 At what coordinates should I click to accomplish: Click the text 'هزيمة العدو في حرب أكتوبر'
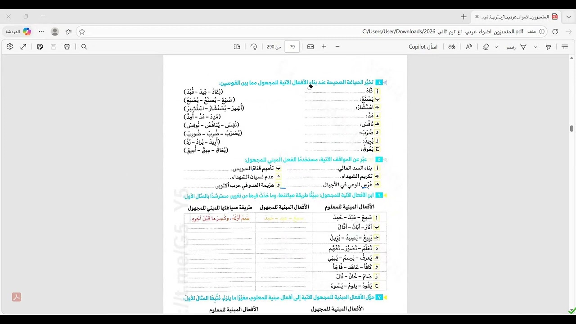(x=244, y=185)
